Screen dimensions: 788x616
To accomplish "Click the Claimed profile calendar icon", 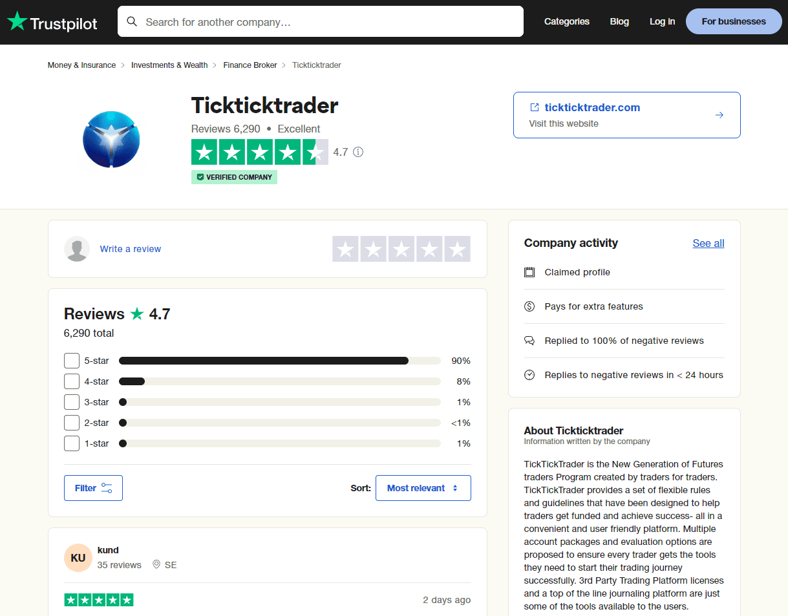I will [x=529, y=272].
